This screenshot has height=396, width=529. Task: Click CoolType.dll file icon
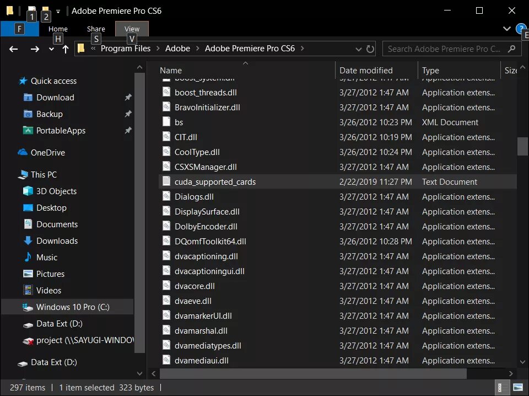coord(166,151)
